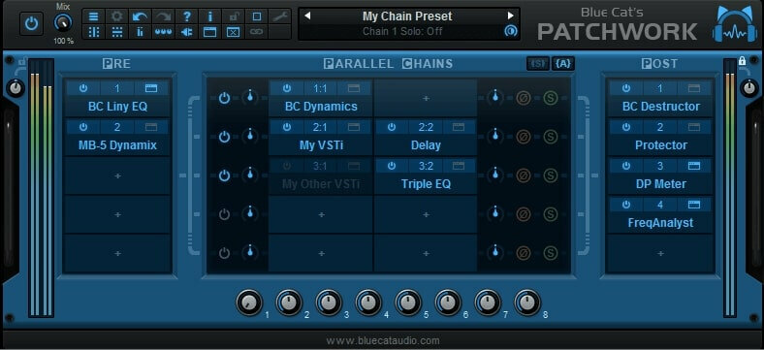Click the PARALLEL CHAINS section header
Viewport: 764px width, 350px height.
[388, 63]
